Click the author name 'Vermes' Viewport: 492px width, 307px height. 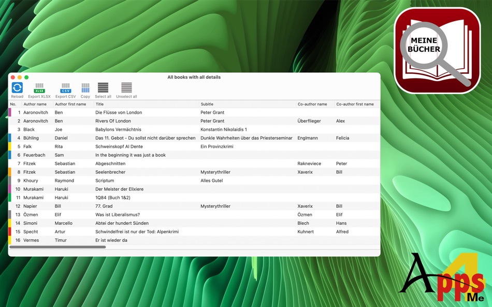pyautogui.click(x=31, y=240)
